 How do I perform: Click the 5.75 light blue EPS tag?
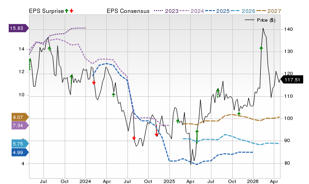[20, 144]
